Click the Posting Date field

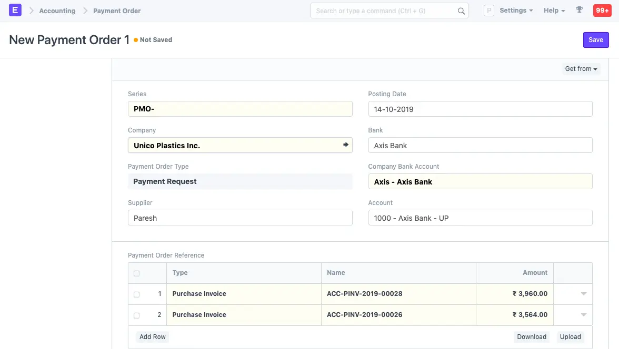[480, 109]
